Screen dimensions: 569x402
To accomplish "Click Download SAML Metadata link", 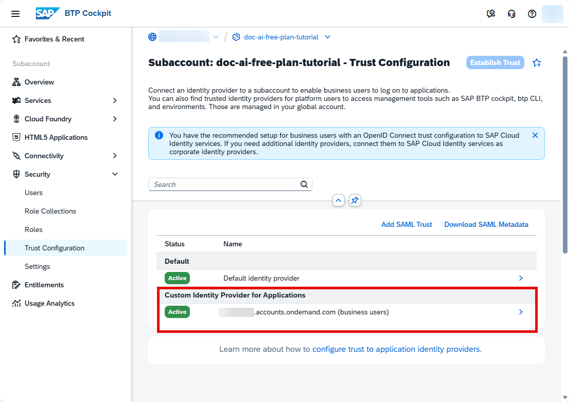I will 486,224.
